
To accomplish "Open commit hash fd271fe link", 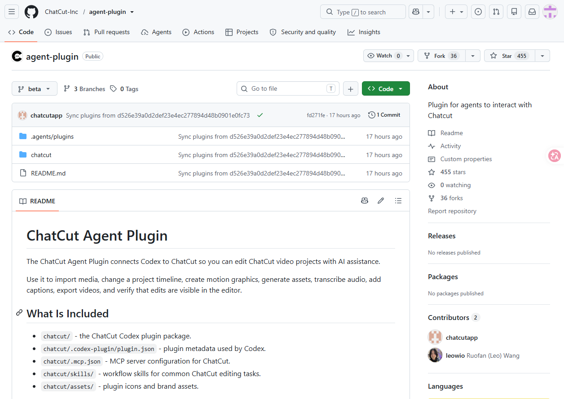I will coord(316,115).
